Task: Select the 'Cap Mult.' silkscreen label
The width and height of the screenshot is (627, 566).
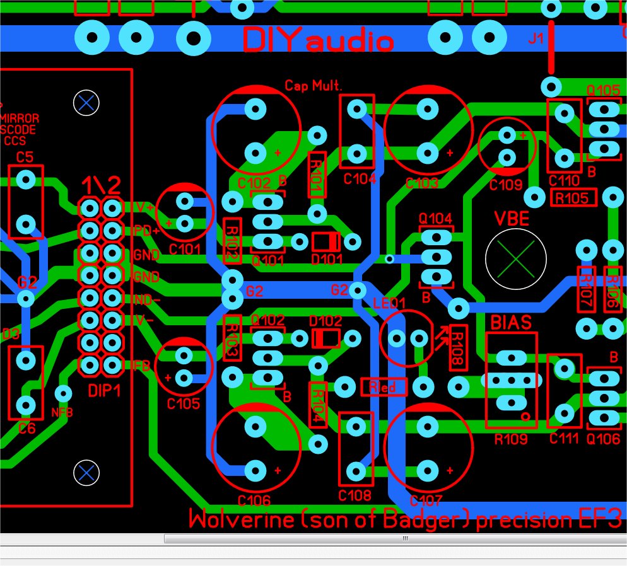Action: [313, 85]
